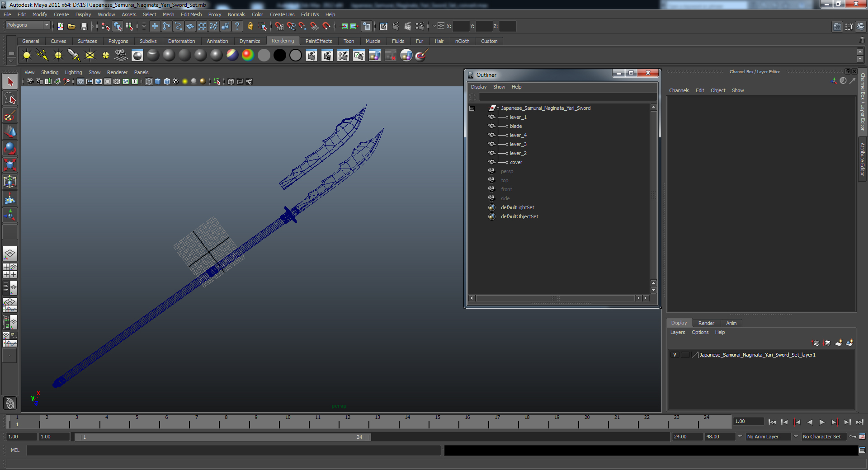Viewport: 868px width, 470px height.
Task: Toggle the layer display type box next to V
Action: [x=685, y=355]
